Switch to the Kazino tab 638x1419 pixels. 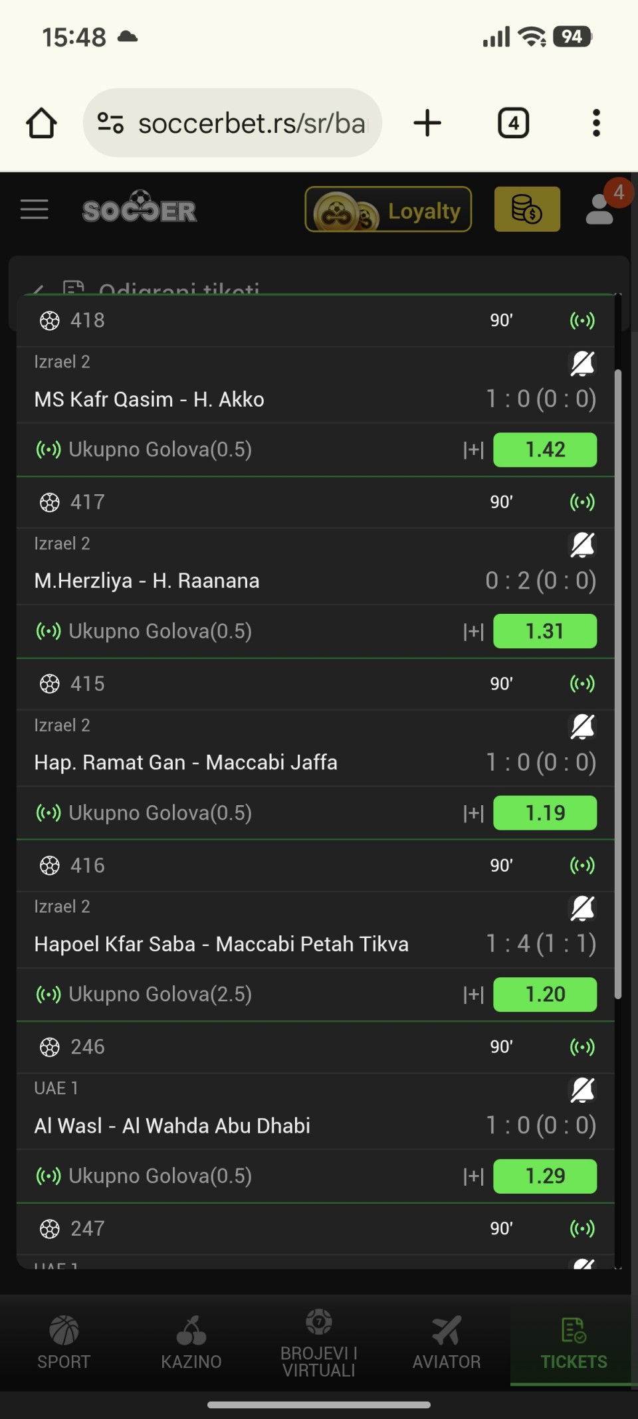tap(191, 1343)
